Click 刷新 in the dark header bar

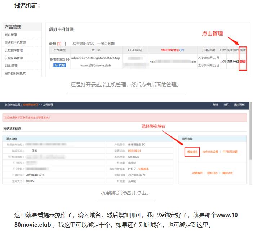(x=215, y=105)
